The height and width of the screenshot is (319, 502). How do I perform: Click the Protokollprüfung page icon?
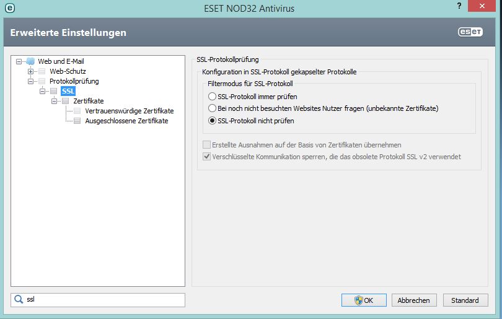point(42,81)
